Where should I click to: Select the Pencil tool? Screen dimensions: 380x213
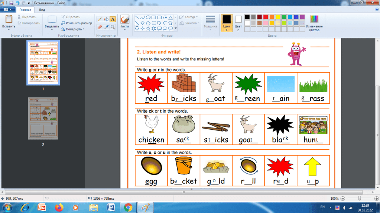(100, 19)
